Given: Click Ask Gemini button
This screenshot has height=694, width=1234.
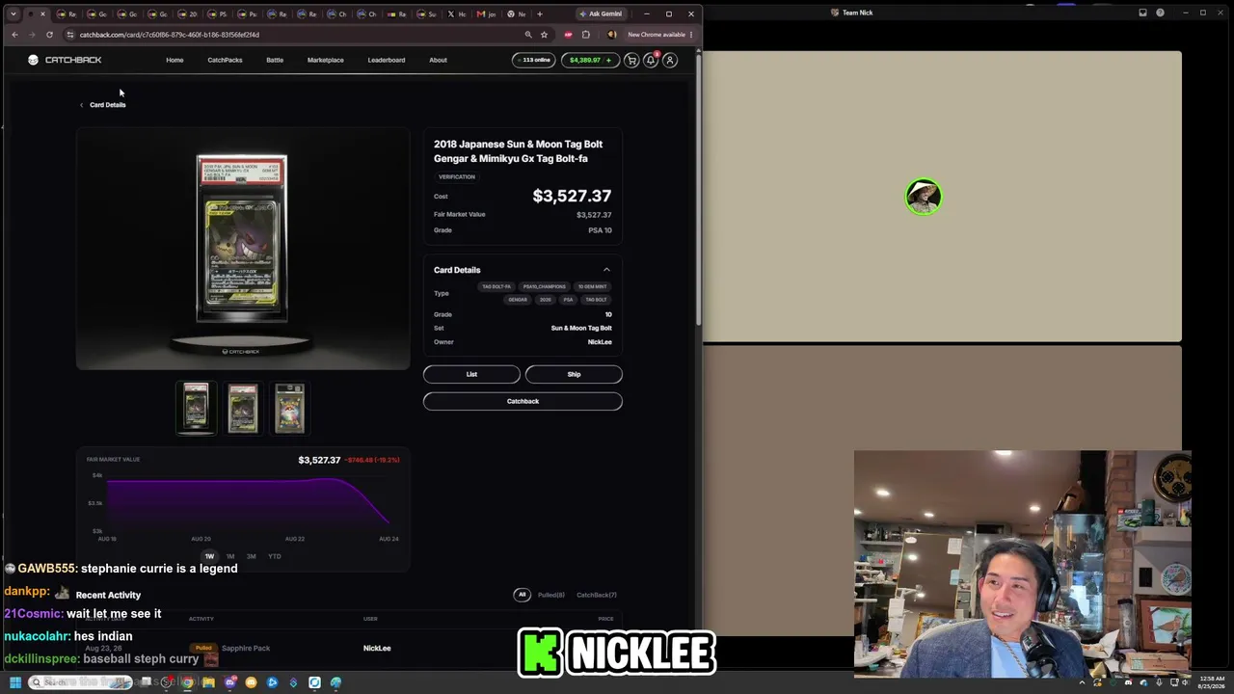Looking at the screenshot, I should (601, 13).
